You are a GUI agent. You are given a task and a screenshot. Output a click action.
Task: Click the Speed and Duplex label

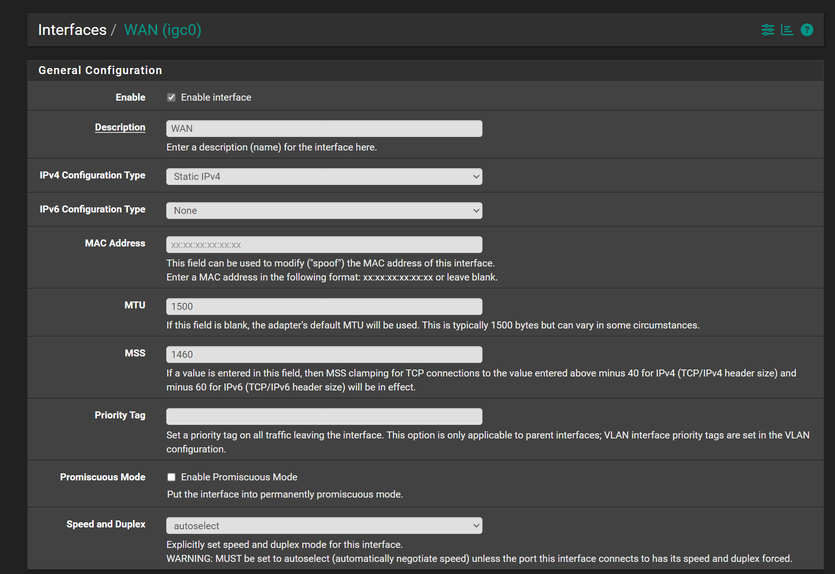[x=106, y=524]
